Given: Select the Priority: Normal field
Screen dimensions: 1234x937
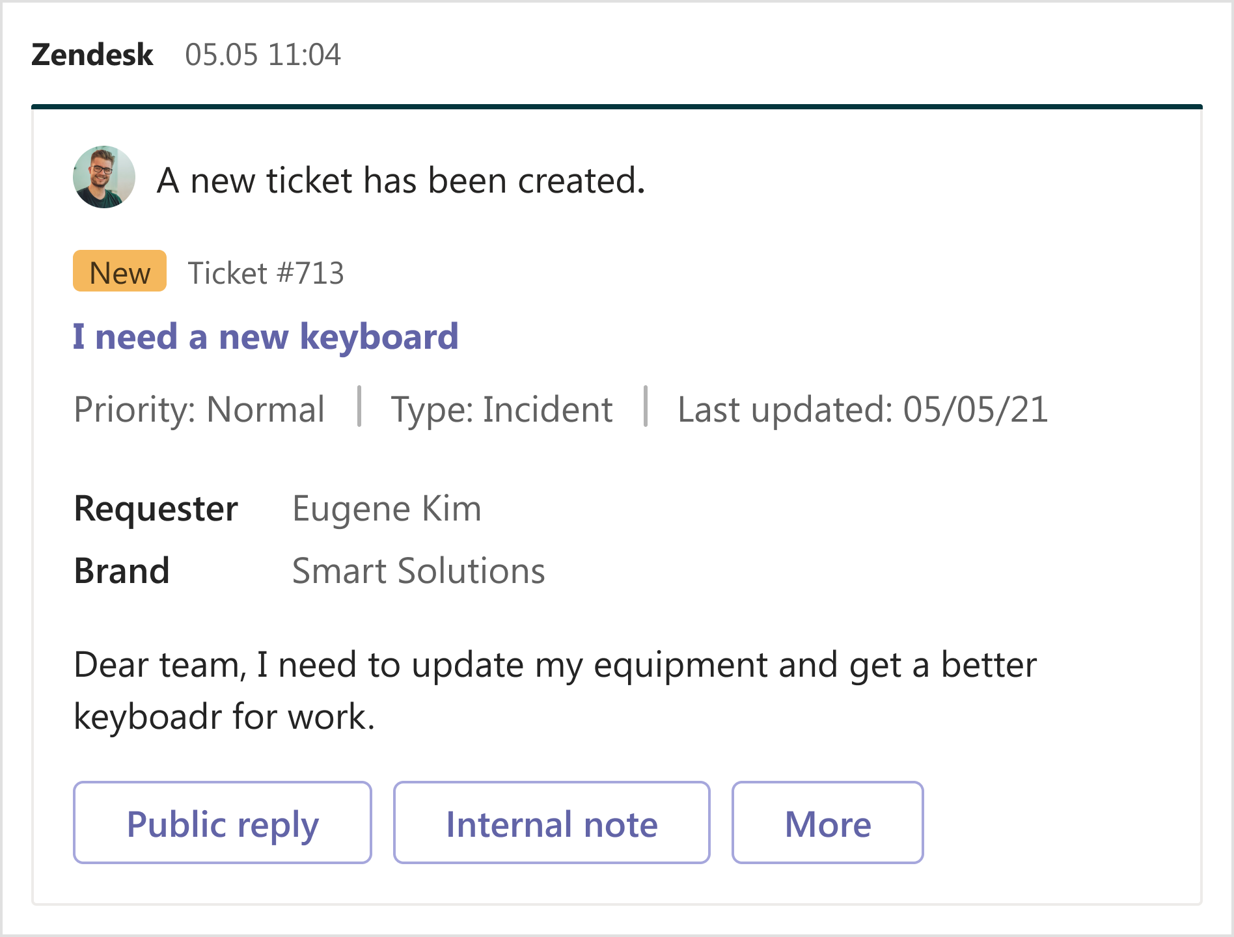Looking at the screenshot, I should coord(199,410).
